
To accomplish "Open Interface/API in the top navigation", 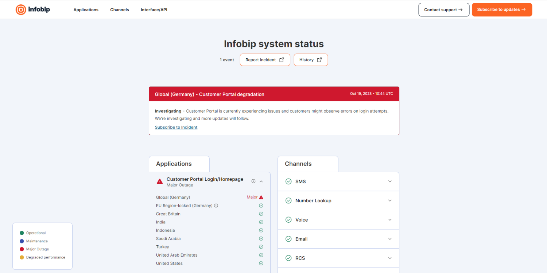I will tap(154, 10).
